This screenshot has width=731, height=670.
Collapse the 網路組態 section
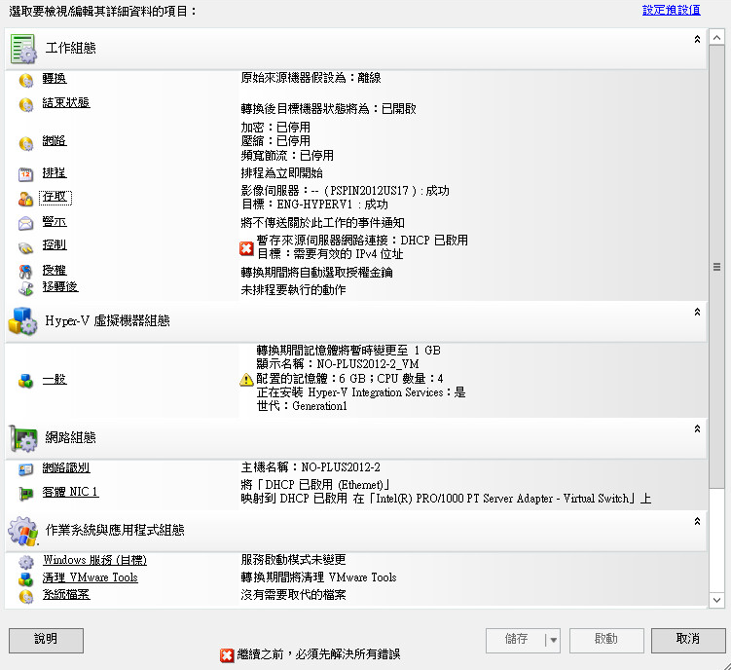[697, 428]
